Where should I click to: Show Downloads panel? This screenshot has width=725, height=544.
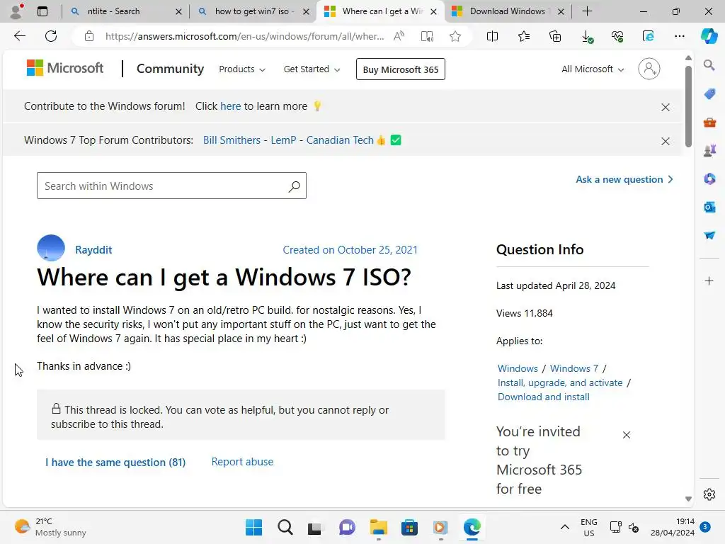point(586,36)
